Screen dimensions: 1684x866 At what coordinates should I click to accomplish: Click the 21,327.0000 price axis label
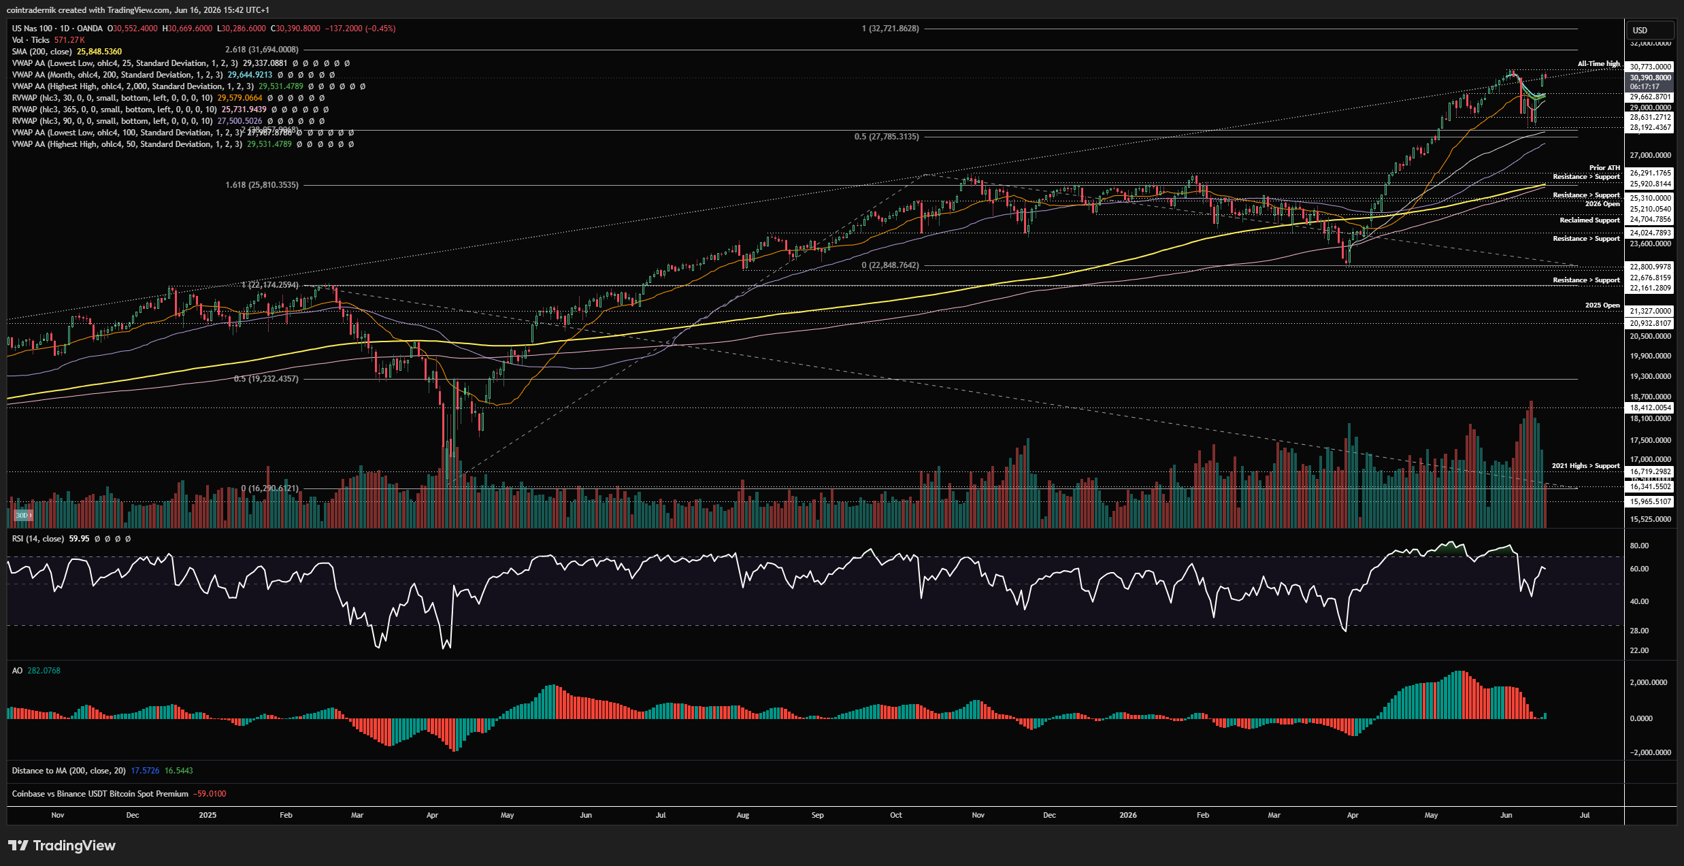click(1650, 311)
